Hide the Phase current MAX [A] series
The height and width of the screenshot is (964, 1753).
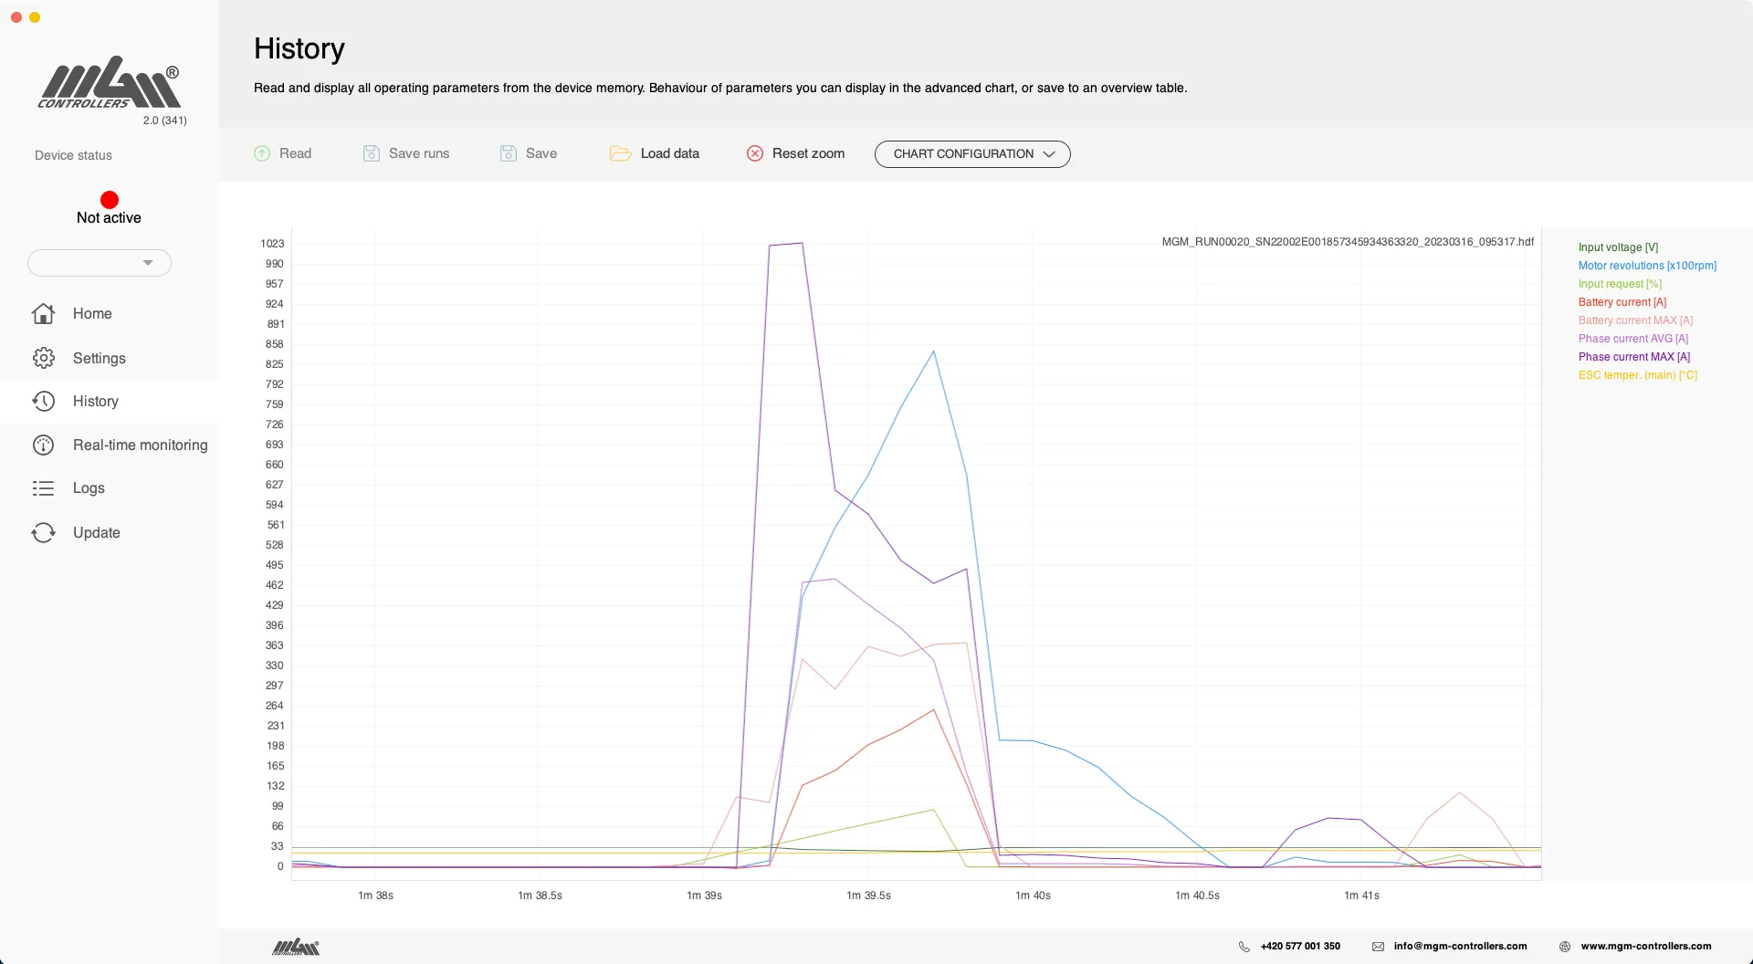[x=1633, y=357]
